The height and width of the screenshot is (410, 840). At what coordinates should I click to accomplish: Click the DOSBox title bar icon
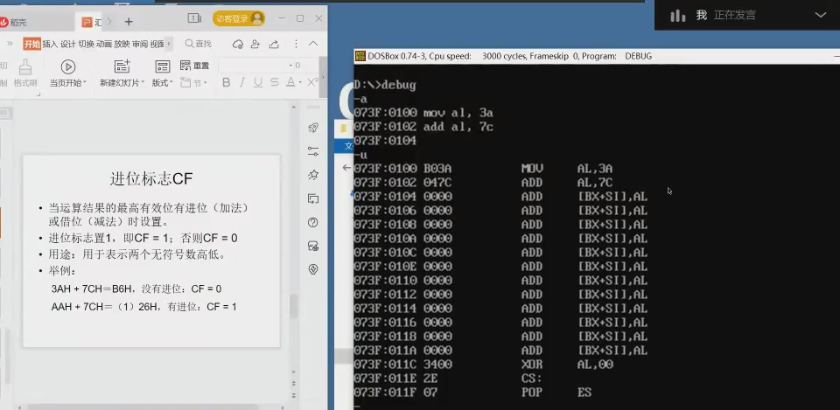360,56
